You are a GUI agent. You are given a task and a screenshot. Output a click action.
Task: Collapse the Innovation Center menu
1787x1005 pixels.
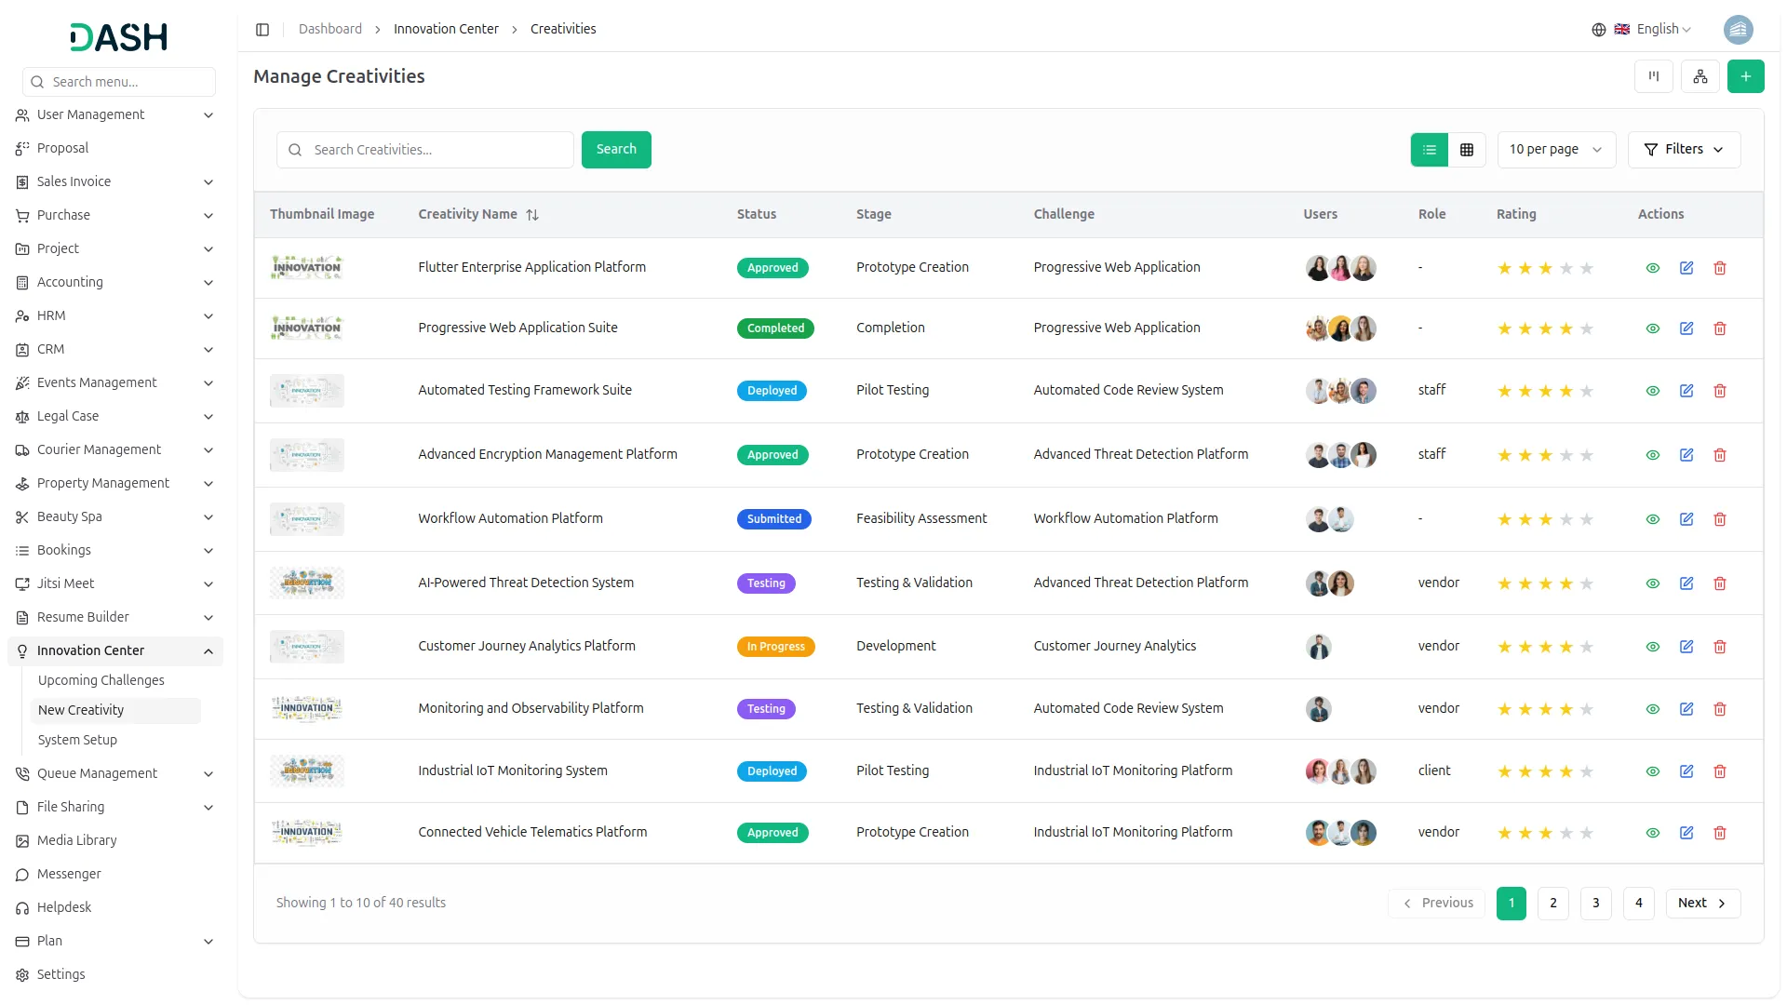[x=115, y=651]
